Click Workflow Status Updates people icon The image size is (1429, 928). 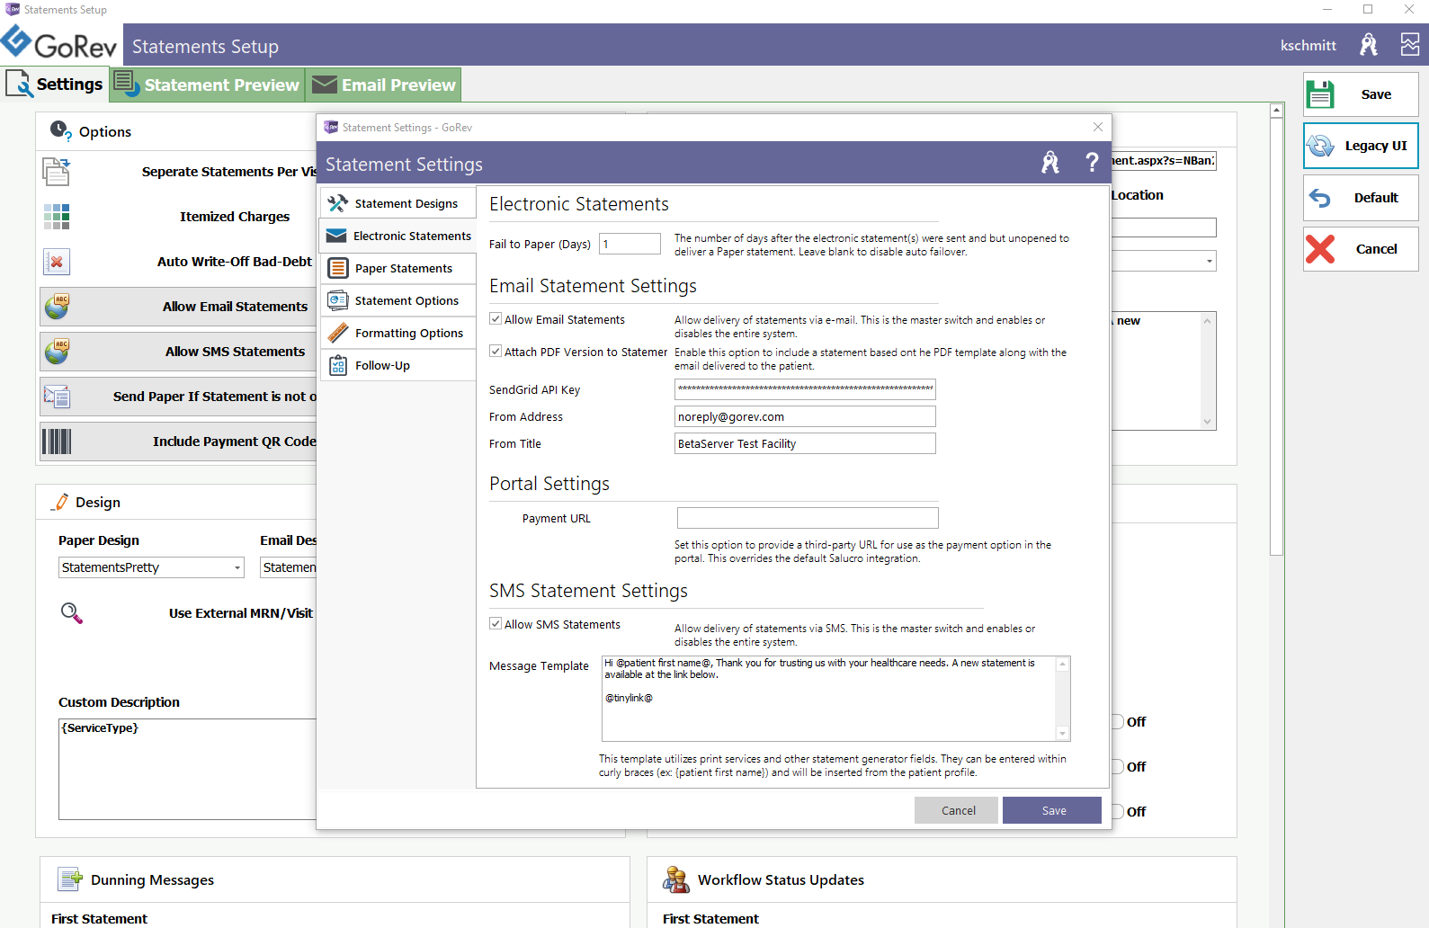point(675,879)
